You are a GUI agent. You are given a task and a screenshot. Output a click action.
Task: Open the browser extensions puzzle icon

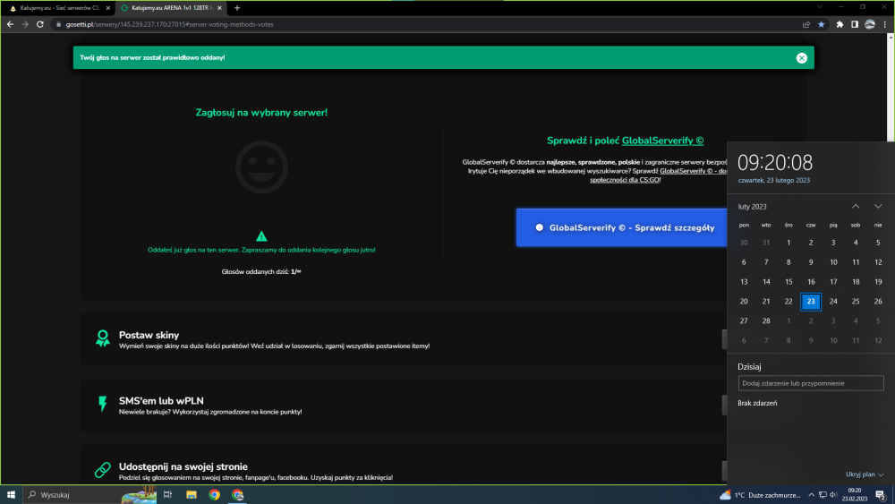pyautogui.click(x=840, y=24)
